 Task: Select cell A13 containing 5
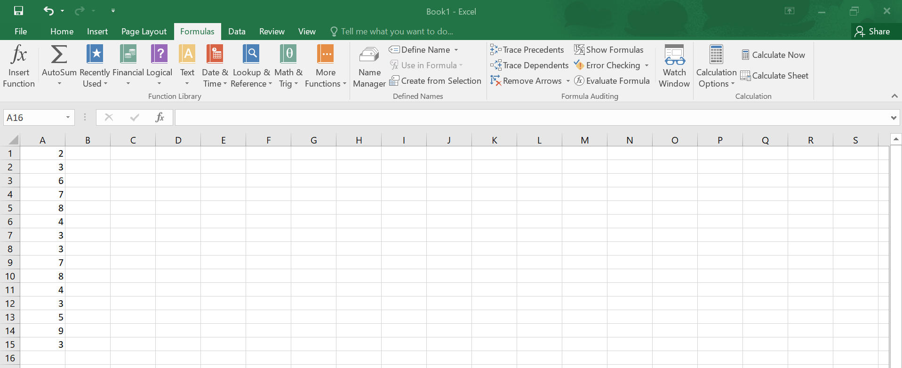tap(42, 317)
